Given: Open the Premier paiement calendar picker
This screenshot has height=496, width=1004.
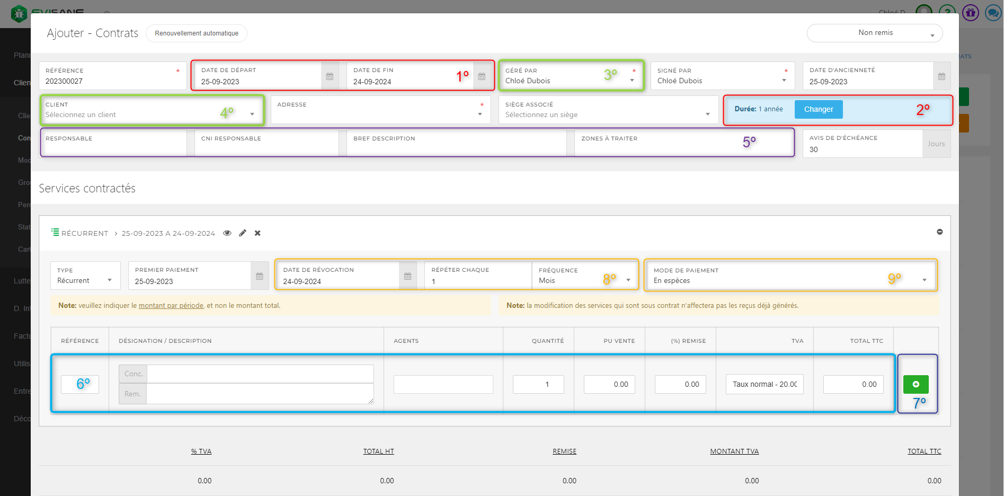Looking at the screenshot, I should tap(259, 276).
